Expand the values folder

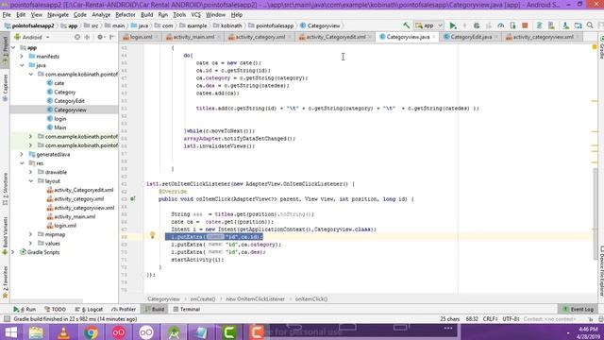pos(31,244)
